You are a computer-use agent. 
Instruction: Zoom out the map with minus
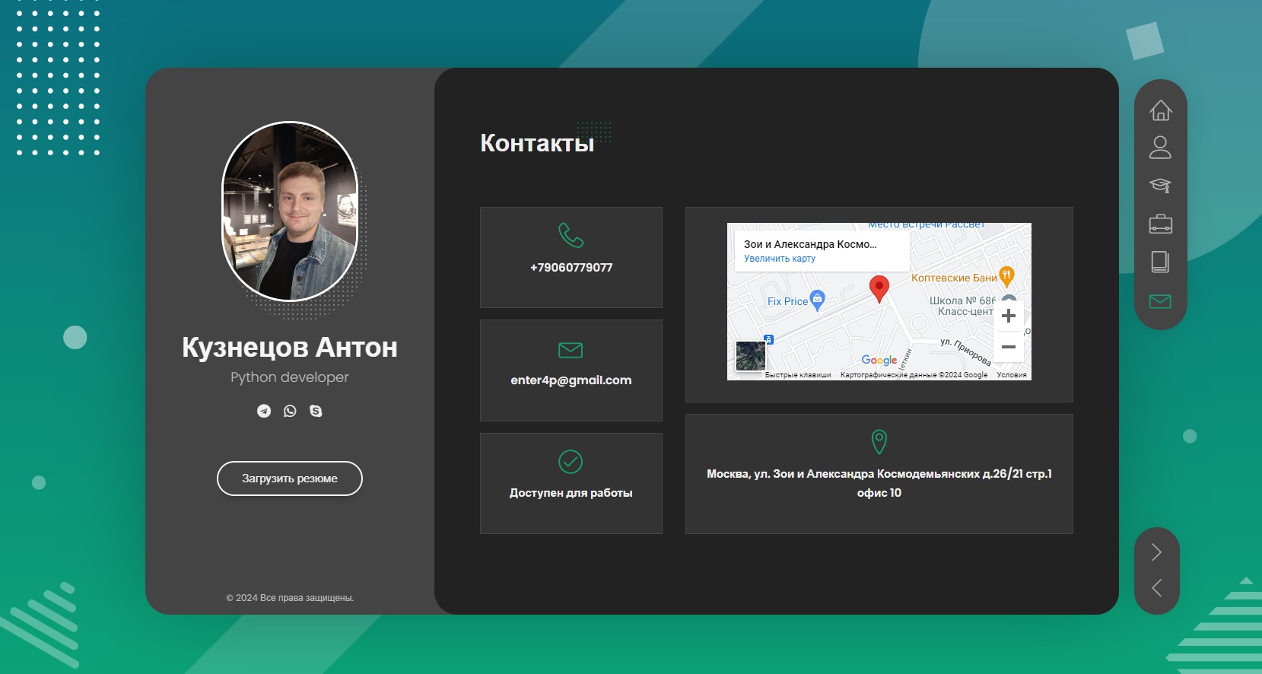pyautogui.click(x=1009, y=347)
